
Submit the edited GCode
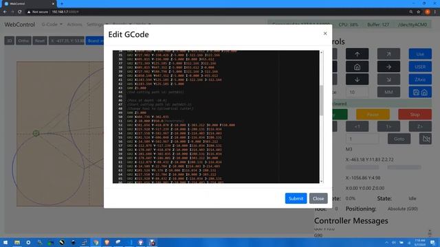pyautogui.click(x=296, y=198)
